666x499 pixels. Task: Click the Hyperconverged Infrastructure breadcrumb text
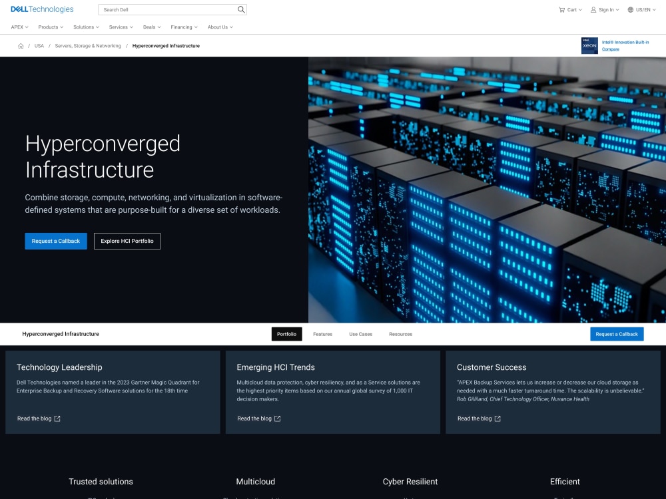[166, 46]
